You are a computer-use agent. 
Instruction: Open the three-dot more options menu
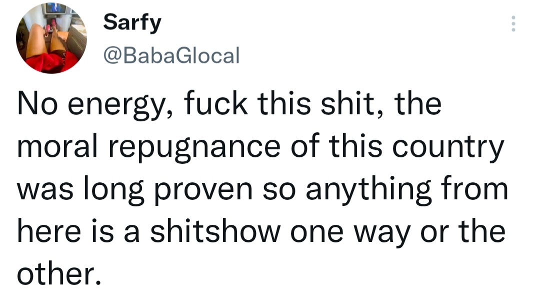[512, 24]
